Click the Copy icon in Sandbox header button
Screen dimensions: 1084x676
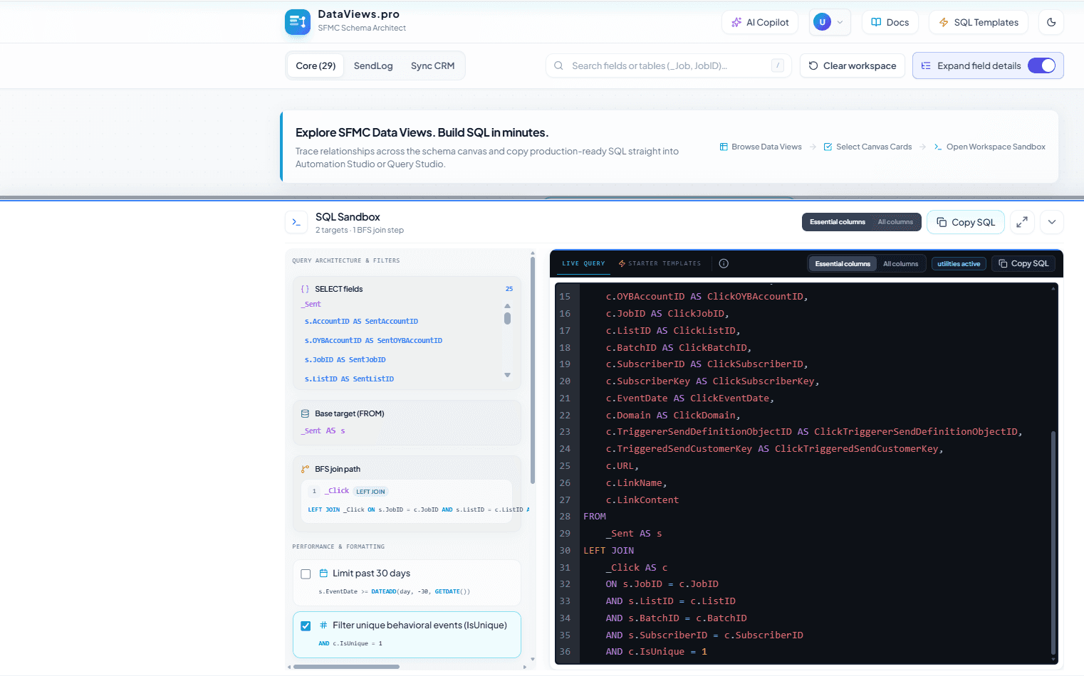click(x=942, y=222)
